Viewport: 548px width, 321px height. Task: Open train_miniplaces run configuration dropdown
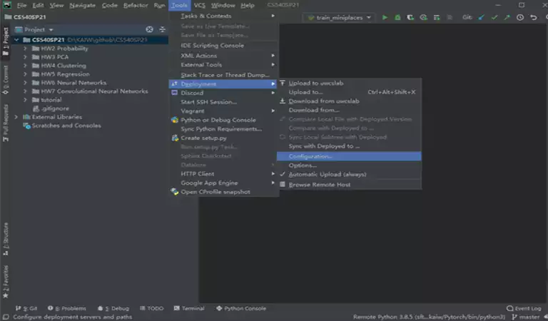tap(340, 17)
